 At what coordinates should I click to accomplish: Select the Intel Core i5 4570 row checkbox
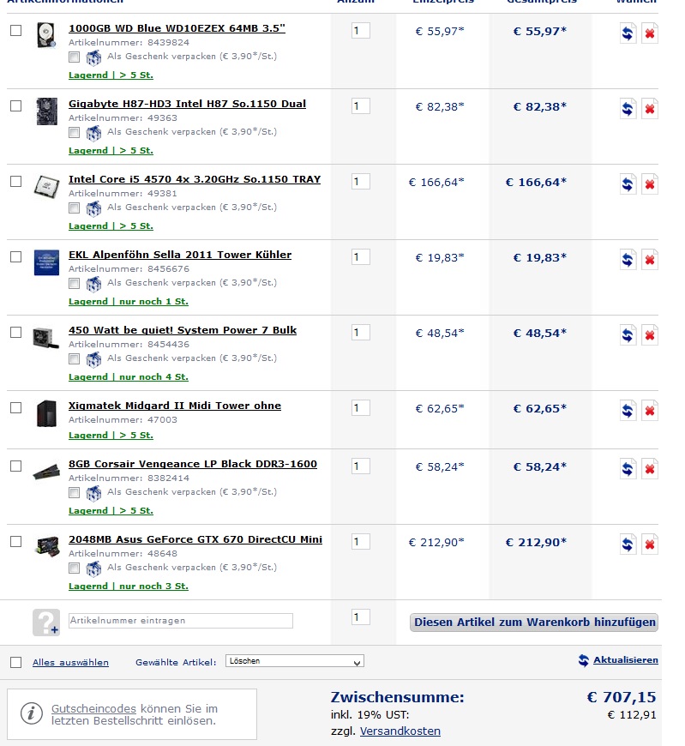[15, 181]
